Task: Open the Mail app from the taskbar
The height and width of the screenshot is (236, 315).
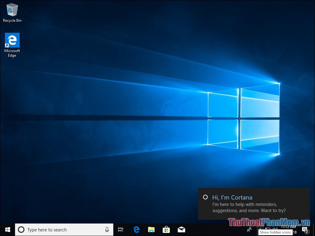Action: [x=181, y=230]
